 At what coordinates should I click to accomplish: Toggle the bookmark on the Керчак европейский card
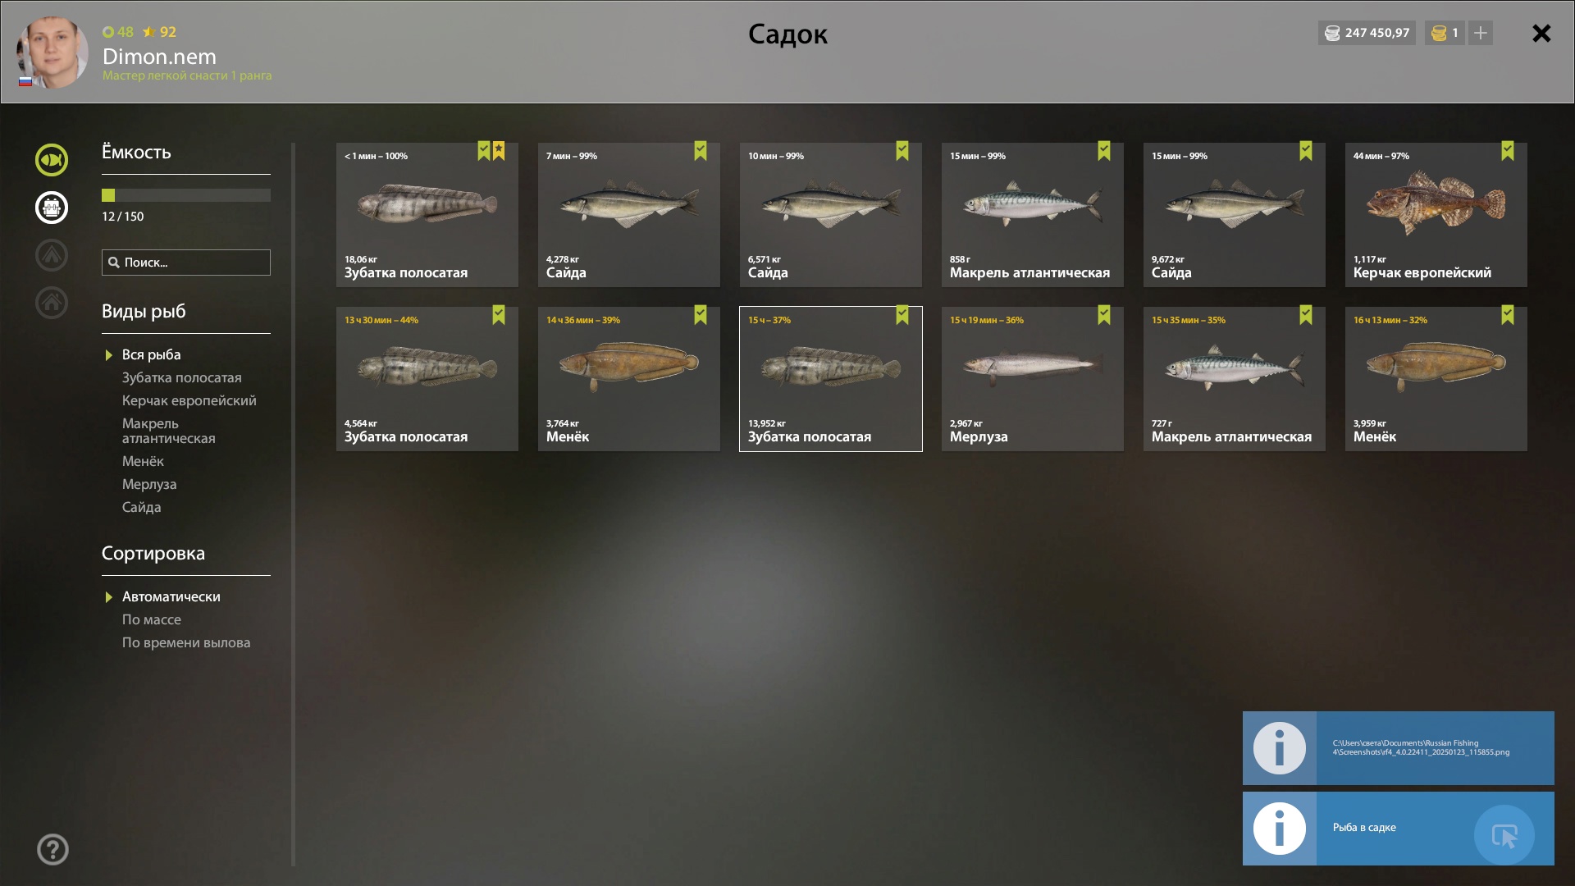click(x=1508, y=151)
